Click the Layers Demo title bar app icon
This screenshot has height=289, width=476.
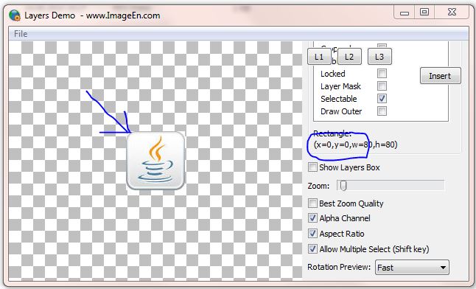coord(14,15)
